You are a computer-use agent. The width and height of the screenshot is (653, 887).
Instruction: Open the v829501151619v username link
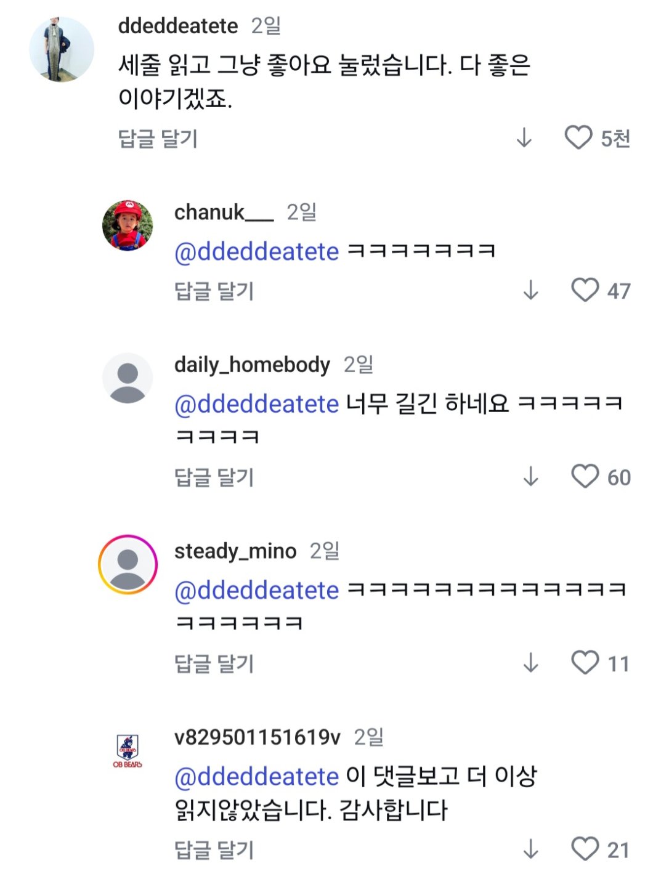pos(257,737)
